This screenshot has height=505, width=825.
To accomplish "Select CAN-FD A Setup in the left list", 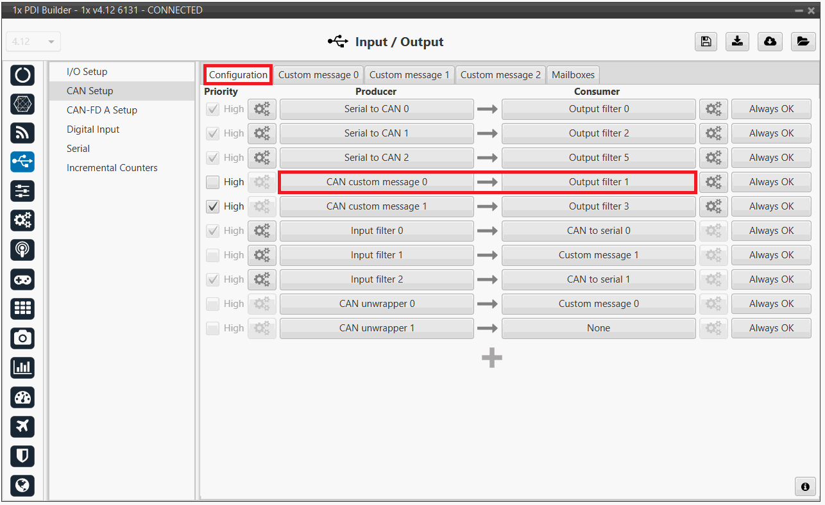I will coord(101,110).
